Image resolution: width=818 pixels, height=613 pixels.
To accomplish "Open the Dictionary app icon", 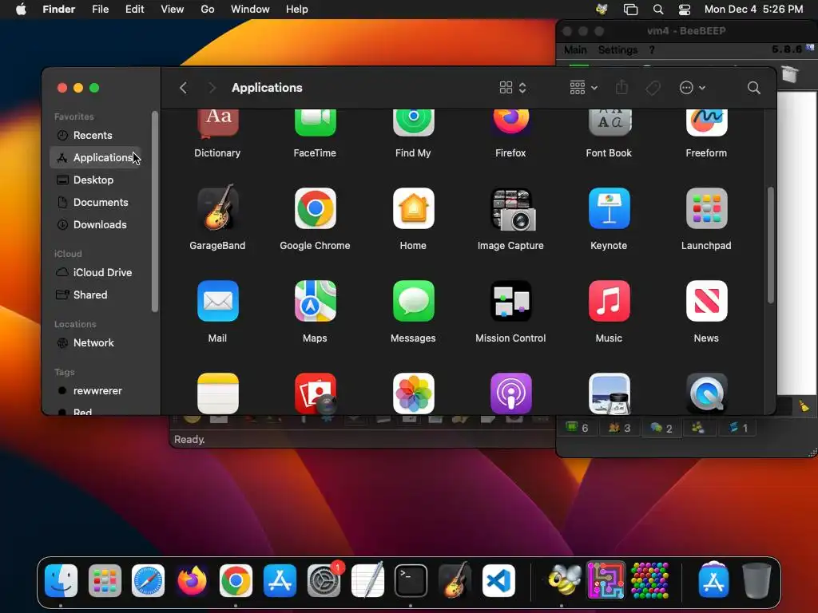I will [x=217, y=124].
